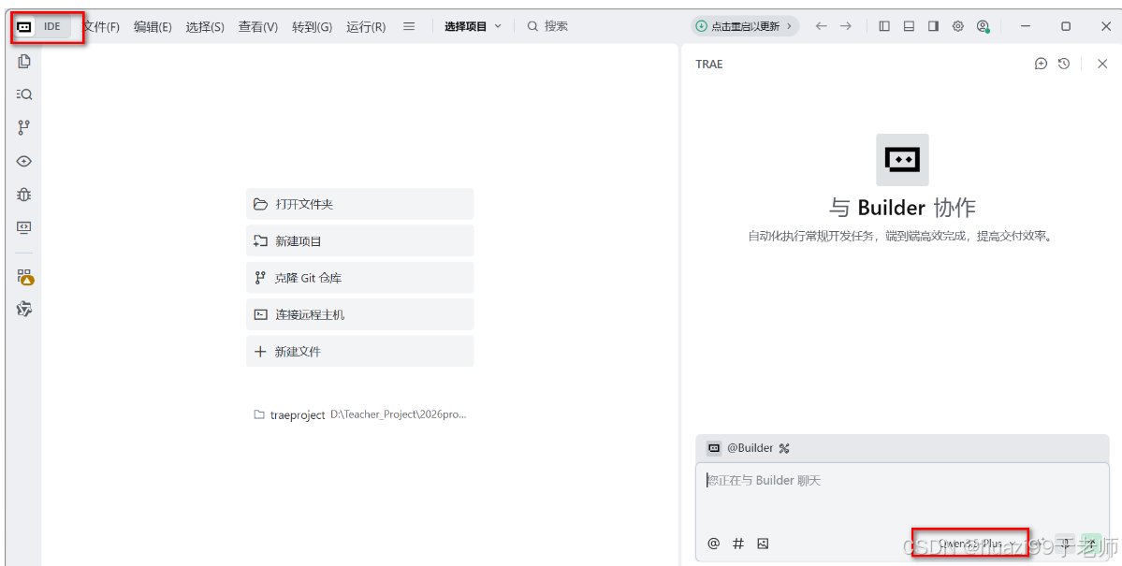Open the Remote Explorer monitor icon
Screen dimensions: 1122x566
click(24, 227)
